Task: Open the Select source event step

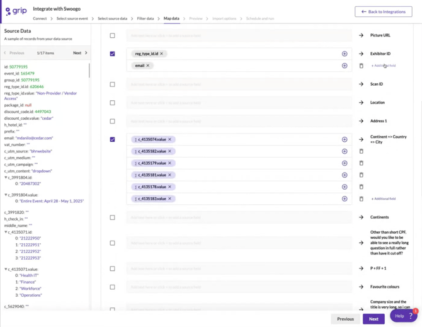Action: pyautogui.click(x=72, y=18)
